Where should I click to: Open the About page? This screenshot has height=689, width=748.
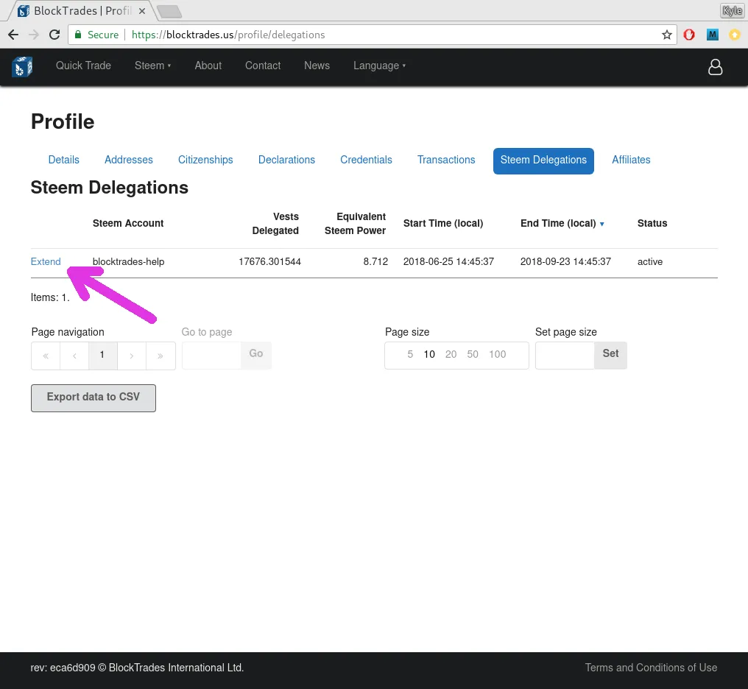tap(208, 66)
